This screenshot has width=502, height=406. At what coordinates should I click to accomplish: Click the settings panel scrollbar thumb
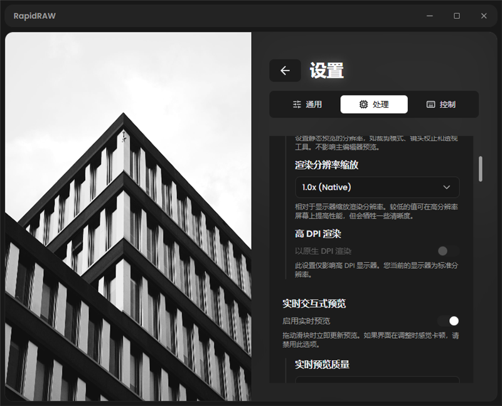pyautogui.click(x=480, y=169)
